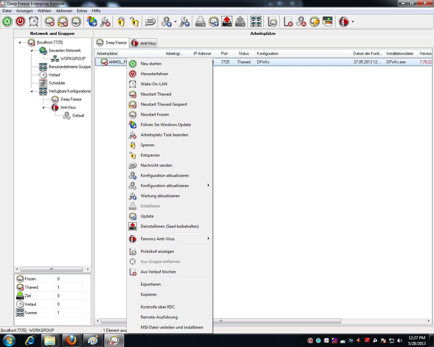Switch to the Deep Freeze tab

pyautogui.click(x=112, y=43)
